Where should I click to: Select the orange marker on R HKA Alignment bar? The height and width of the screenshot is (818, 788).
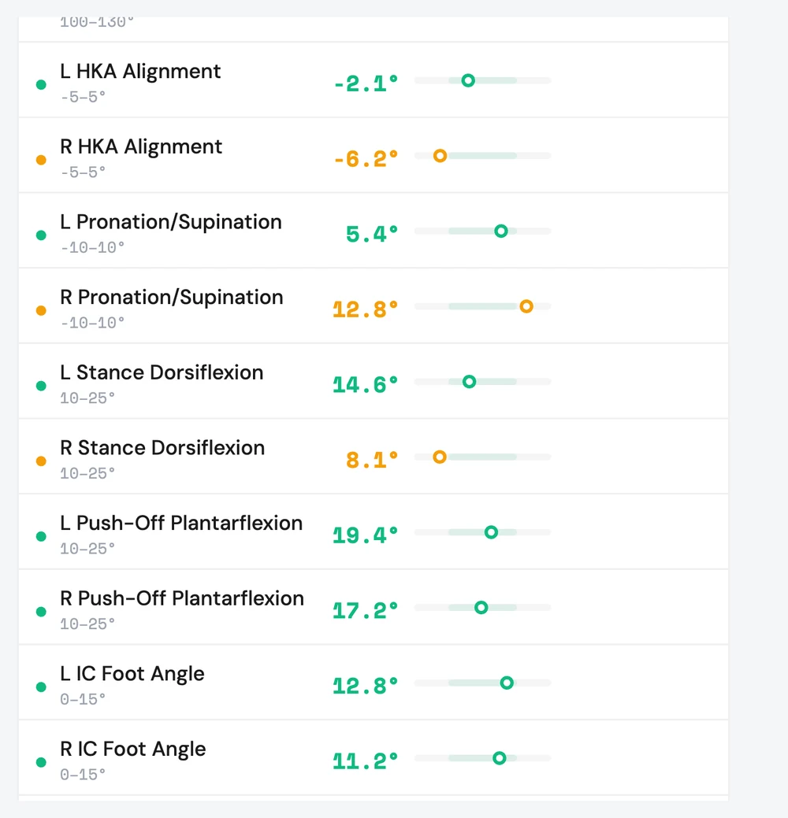[440, 155]
